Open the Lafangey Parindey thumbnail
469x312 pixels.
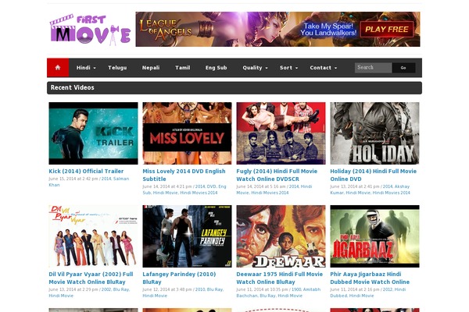pyautogui.click(x=187, y=236)
